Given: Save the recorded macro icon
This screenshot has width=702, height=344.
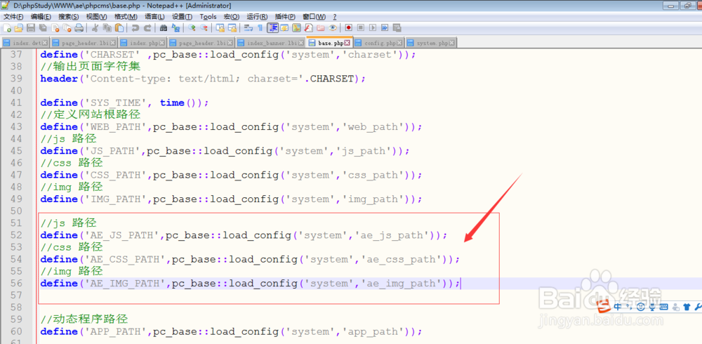Looking at the screenshot, I should pos(397,28).
